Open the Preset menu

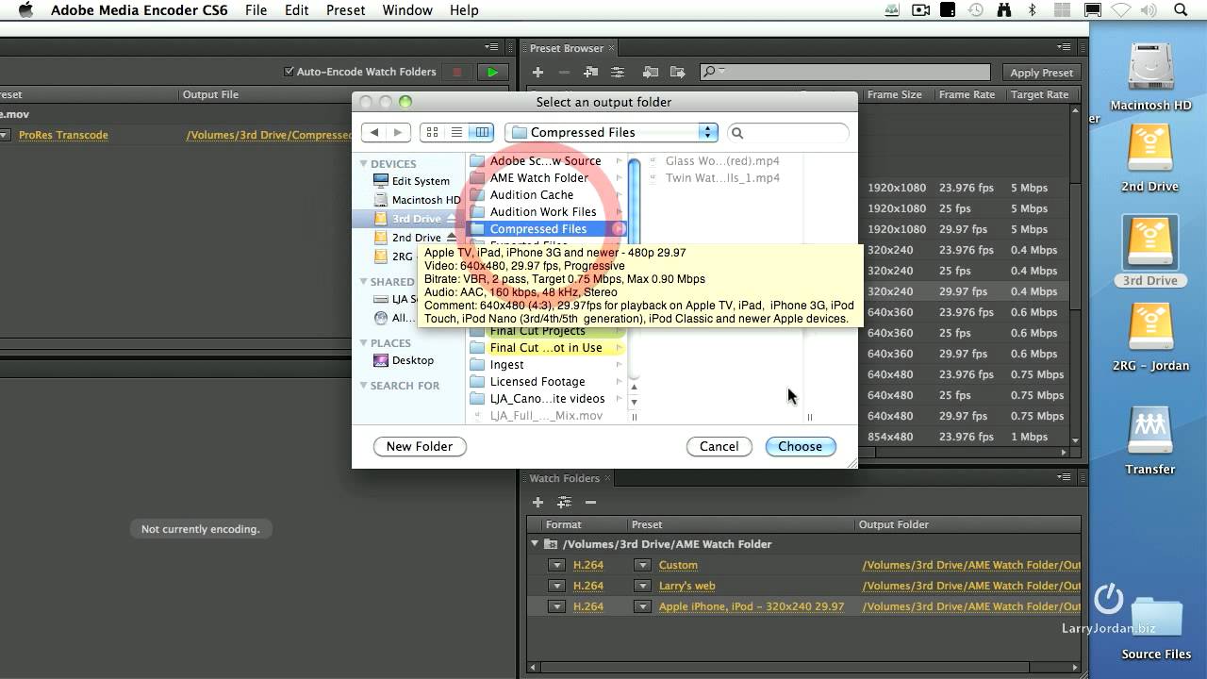click(345, 10)
